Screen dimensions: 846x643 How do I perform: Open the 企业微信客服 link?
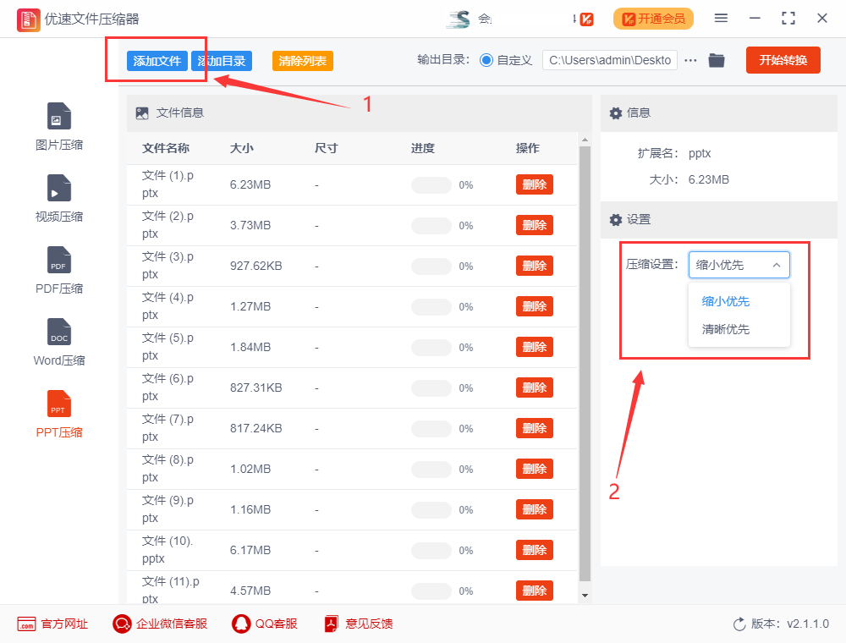point(172,624)
